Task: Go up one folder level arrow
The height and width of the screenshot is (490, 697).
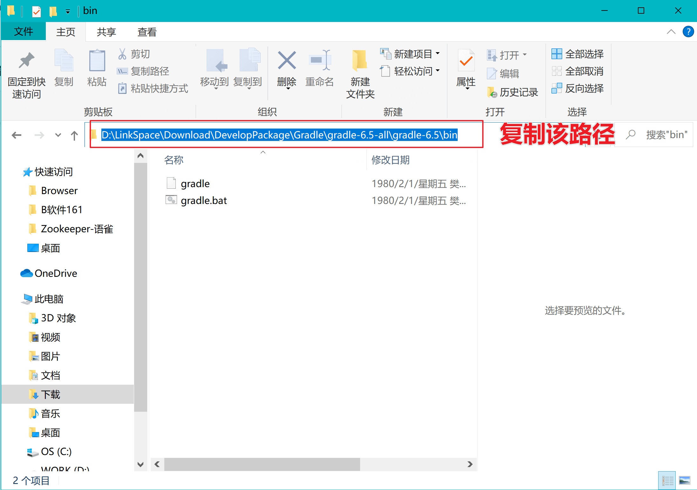Action: click(x=74, y=135)
